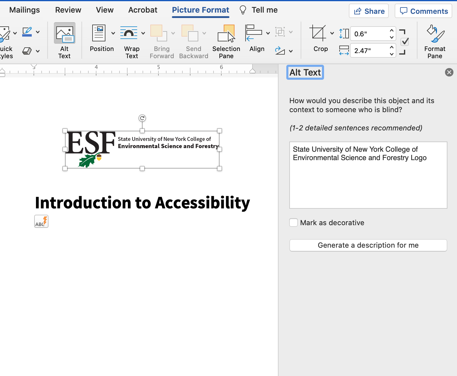The height and width of the screenshot is (376, 457).
Task: Click the Picture Border pen icon
Action: 27,32
